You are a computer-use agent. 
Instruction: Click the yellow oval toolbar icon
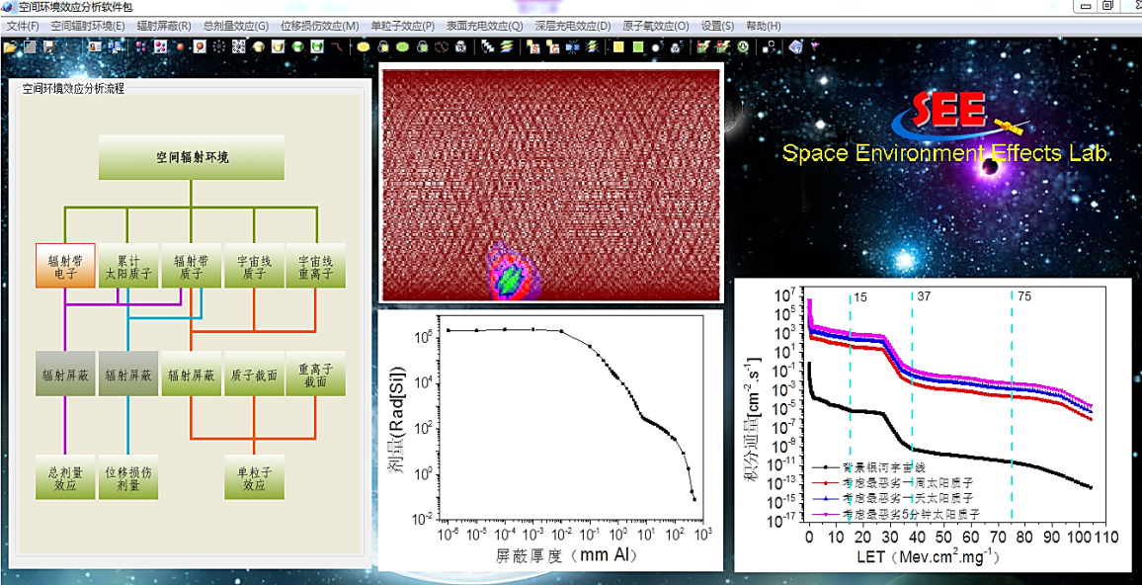coord(363,46)
